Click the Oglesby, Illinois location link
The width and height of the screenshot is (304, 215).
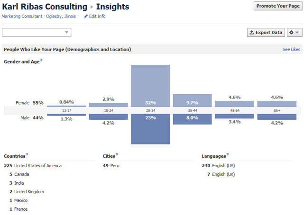pos(61,16)
